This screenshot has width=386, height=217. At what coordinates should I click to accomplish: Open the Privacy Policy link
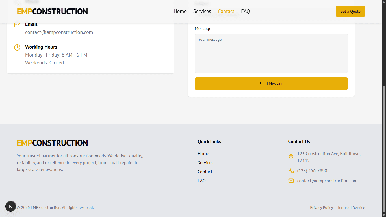pos(321,207)
